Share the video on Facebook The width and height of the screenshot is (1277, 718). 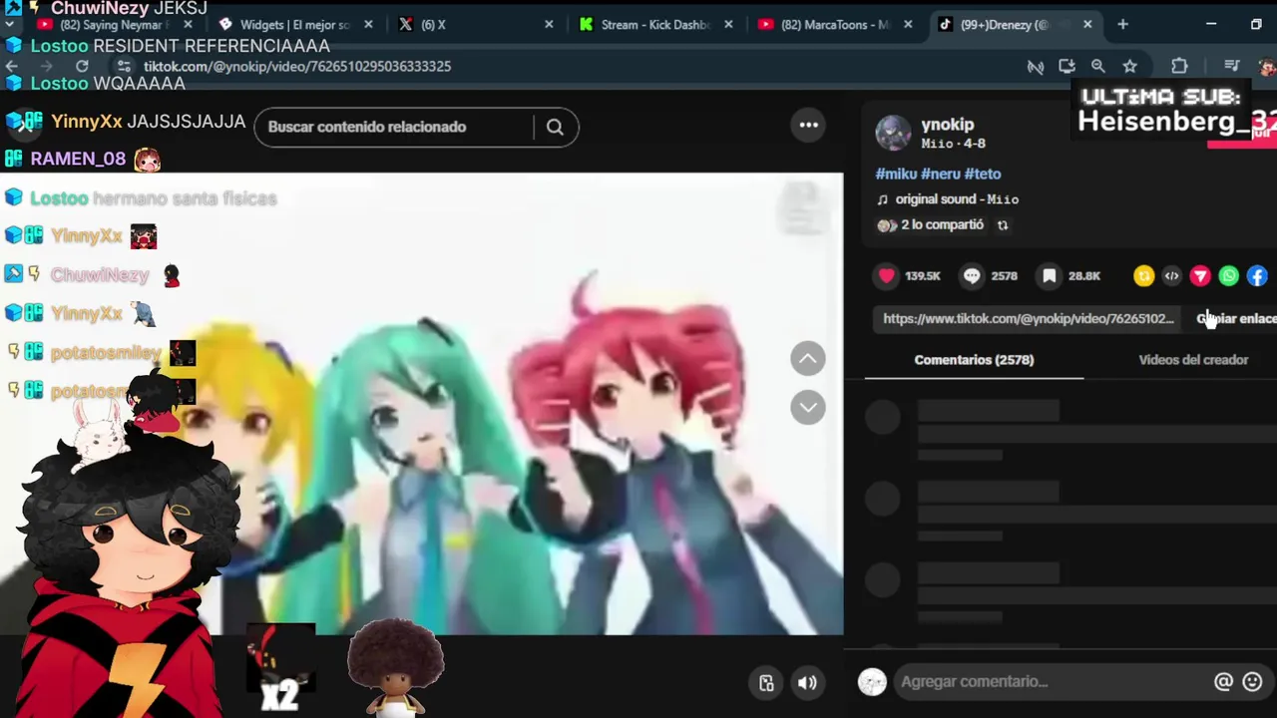pos(1257,276)
